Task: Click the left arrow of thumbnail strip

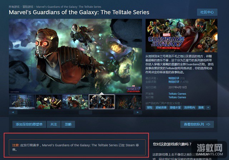Action: [13, 112]
